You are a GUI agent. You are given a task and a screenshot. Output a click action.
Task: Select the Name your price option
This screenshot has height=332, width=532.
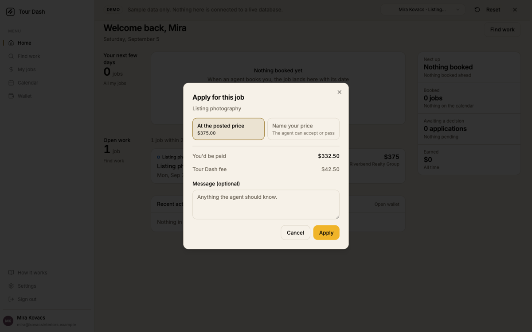(303, 129)
